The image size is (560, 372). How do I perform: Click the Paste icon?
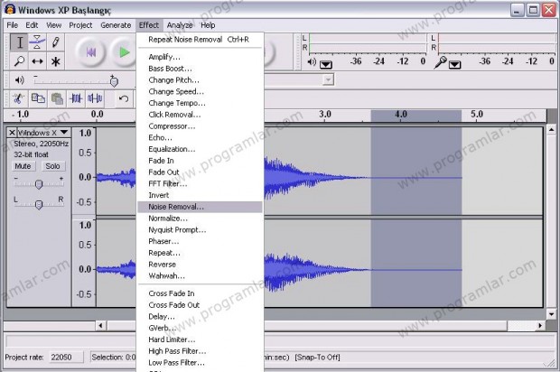57,98
